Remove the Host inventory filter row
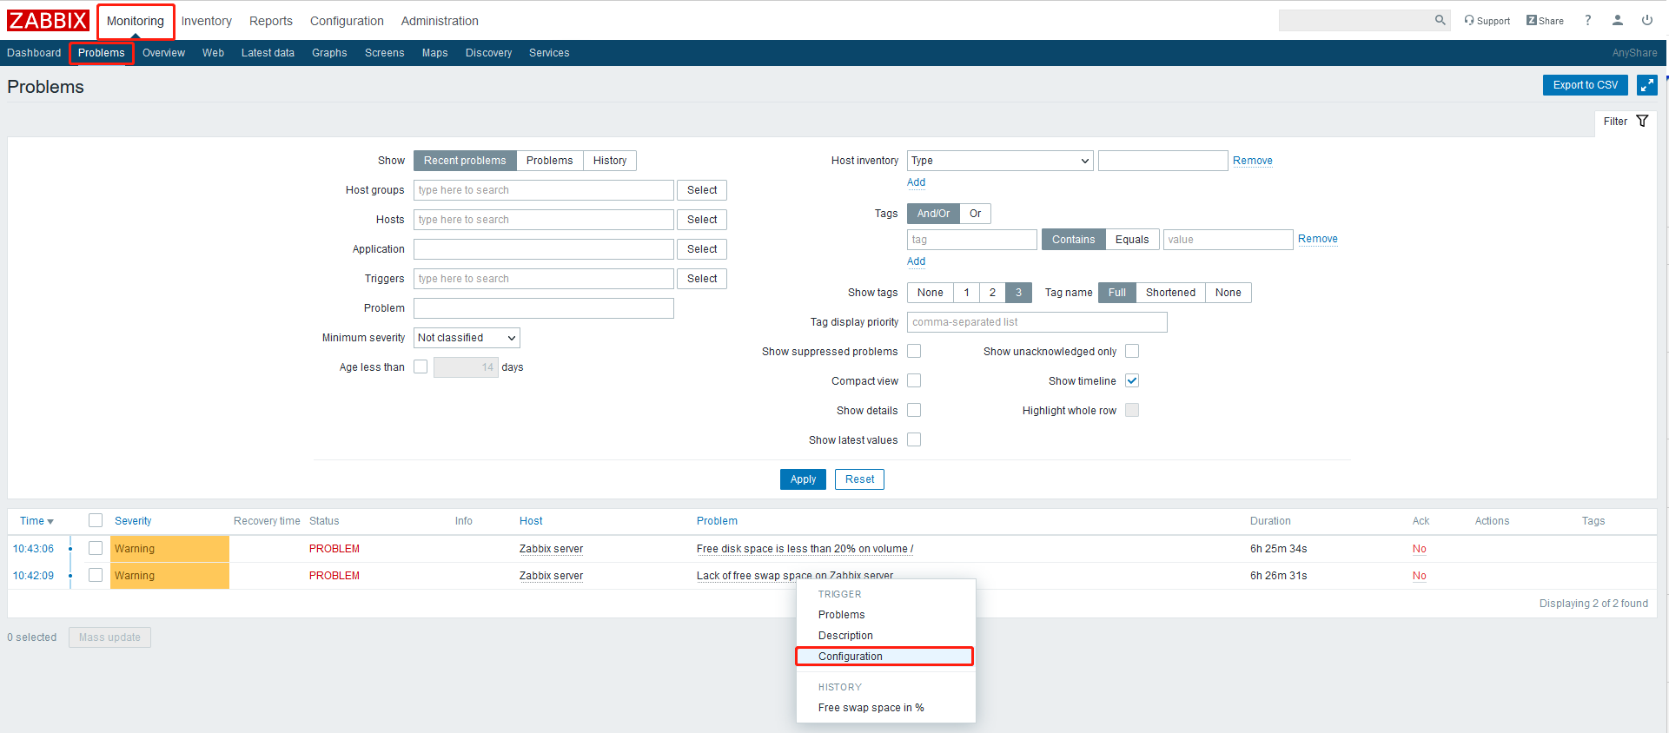 1253,161
